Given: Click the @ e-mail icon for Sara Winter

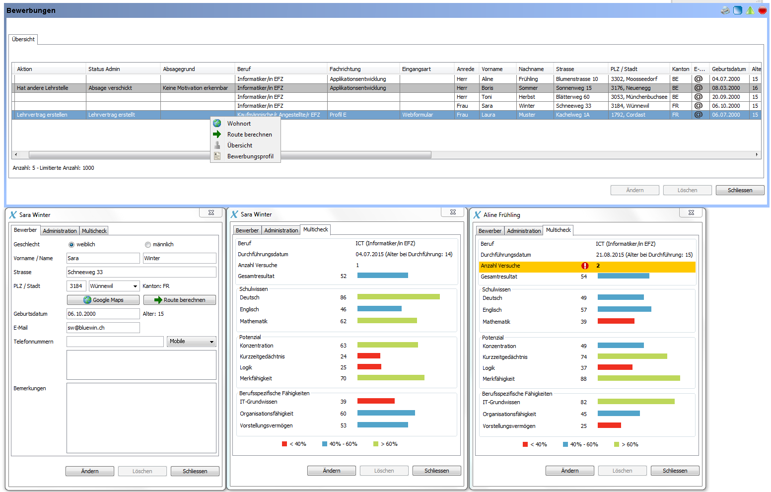Looking at the screenshot, I should 699,106.
